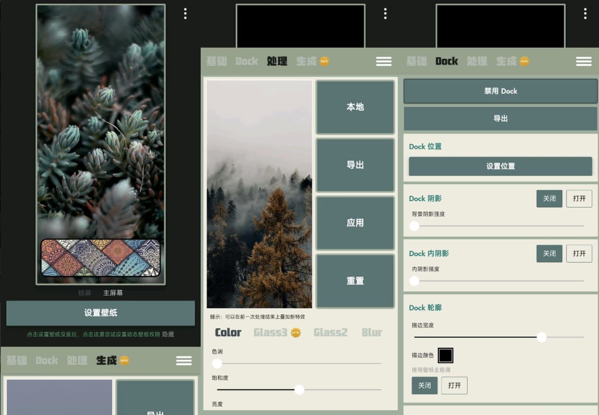Image resolution: width=599 pixels, height=415 pixels.
Task: Open the three-dot overflow menu above the succulent wallpaper
Action: [185, 14]
